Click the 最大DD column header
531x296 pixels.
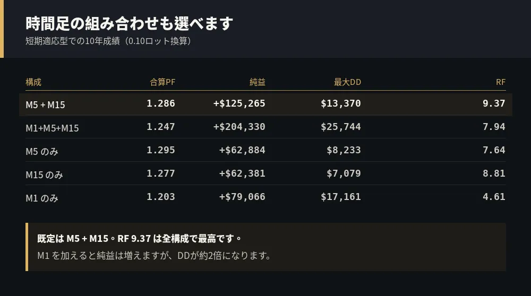347,82
